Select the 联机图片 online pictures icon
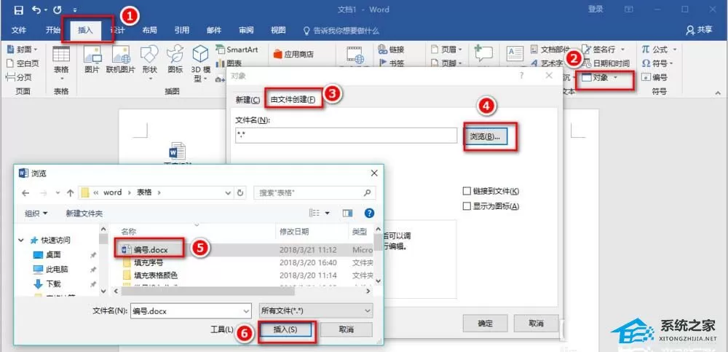 click(x=121, y=55)
